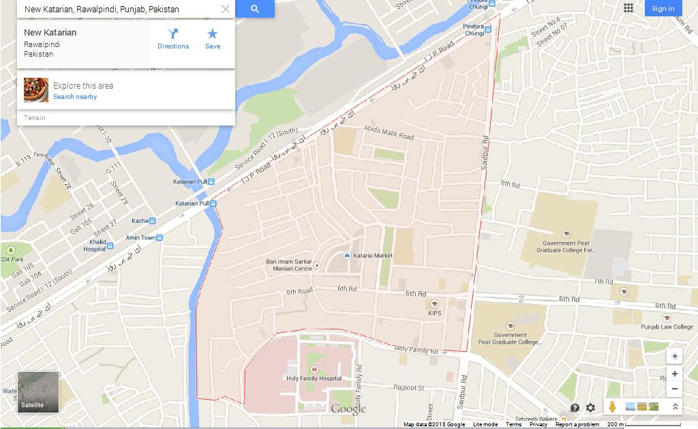Image resolution: width=698 pixels, height=429 pixels.
Task: Select the Street View pegman
Action: tap(612, 406)
